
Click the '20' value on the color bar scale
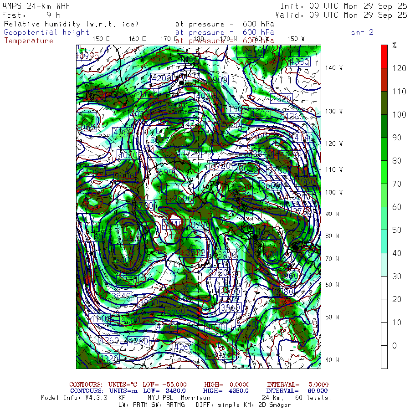click(x=397, y=299)
